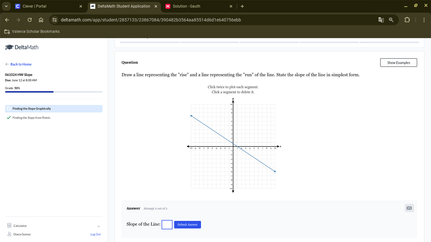Click the Calculator icon in sidebar
Viewport: 431px width, 242px height.
(x=9, y=226)
